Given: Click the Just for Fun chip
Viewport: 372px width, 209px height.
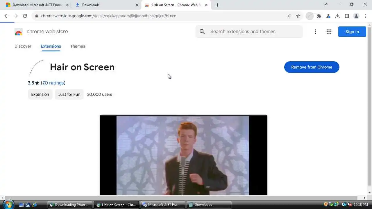Looking at the screenshot, I should [x=69, y=94].
